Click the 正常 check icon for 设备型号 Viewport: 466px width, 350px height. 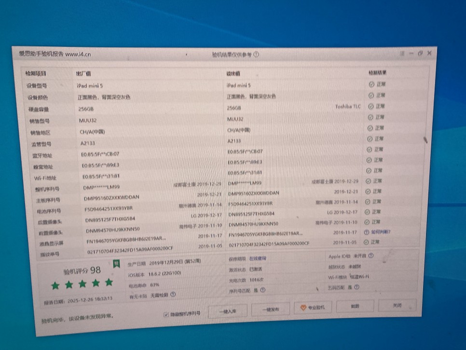coord(371,84)
